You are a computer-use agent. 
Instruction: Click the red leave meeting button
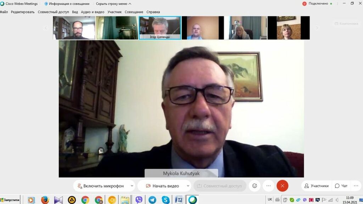[x=283, y=186]
